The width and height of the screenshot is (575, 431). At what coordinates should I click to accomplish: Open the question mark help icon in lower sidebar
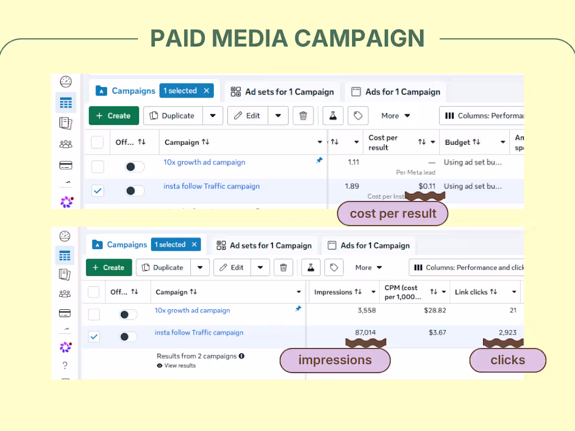(x=65, y=365)
